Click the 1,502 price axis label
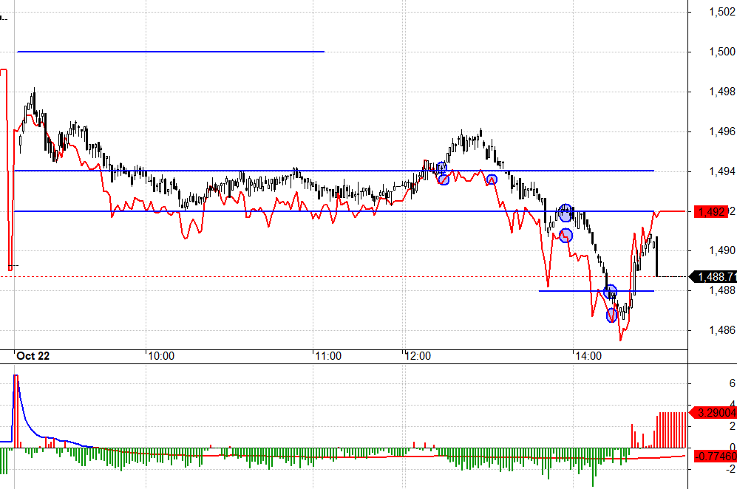 click(x=721, y=12)
